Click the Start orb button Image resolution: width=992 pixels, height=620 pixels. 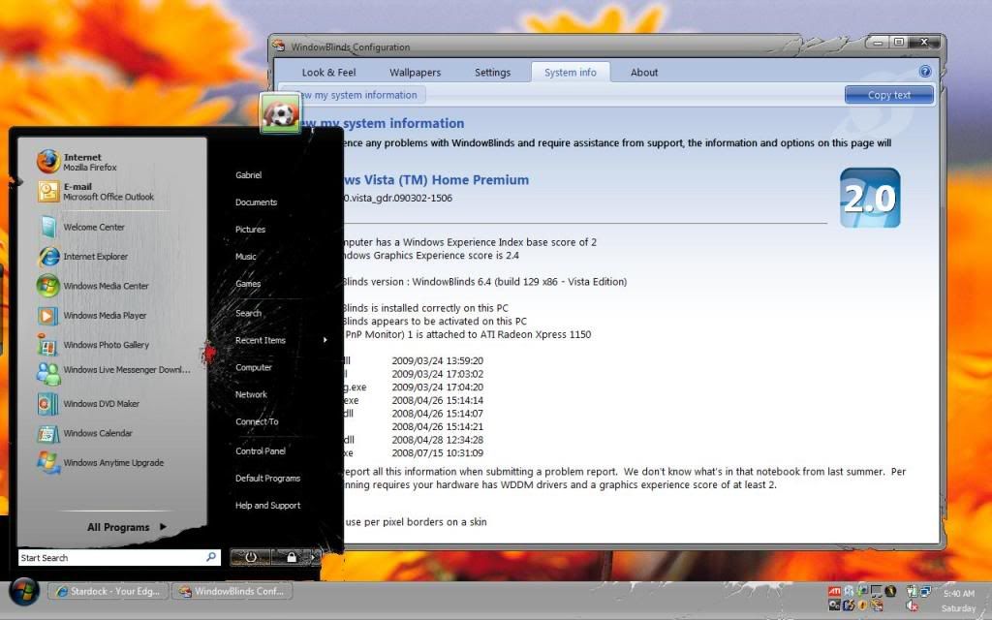(24, 592)
